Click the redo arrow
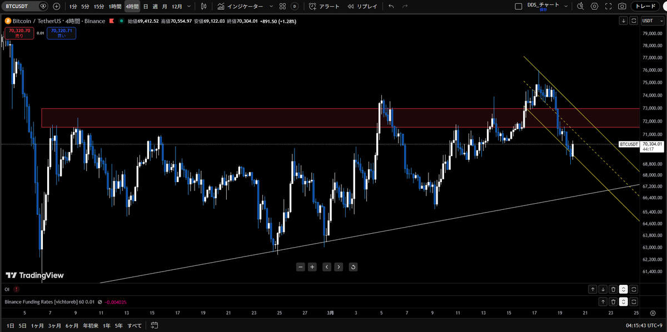Screen dimensions: 667x332 pos(405,7)
